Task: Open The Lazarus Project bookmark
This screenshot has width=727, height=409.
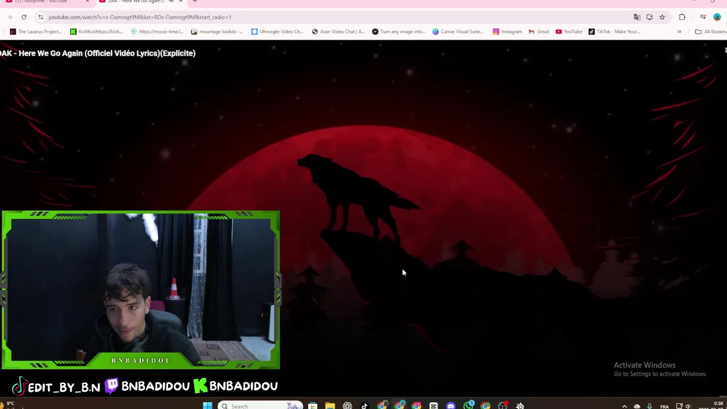Action: pos(36,31)
